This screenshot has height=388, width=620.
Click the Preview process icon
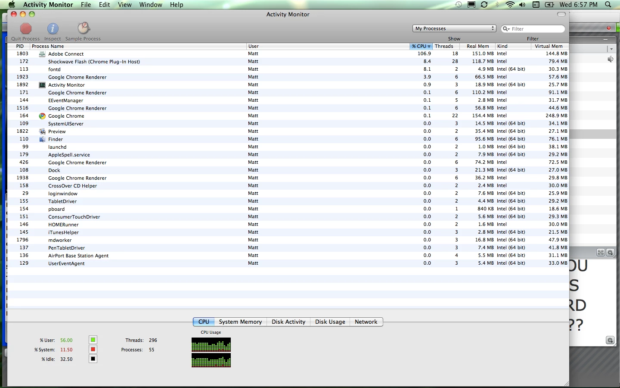[42, 131]
